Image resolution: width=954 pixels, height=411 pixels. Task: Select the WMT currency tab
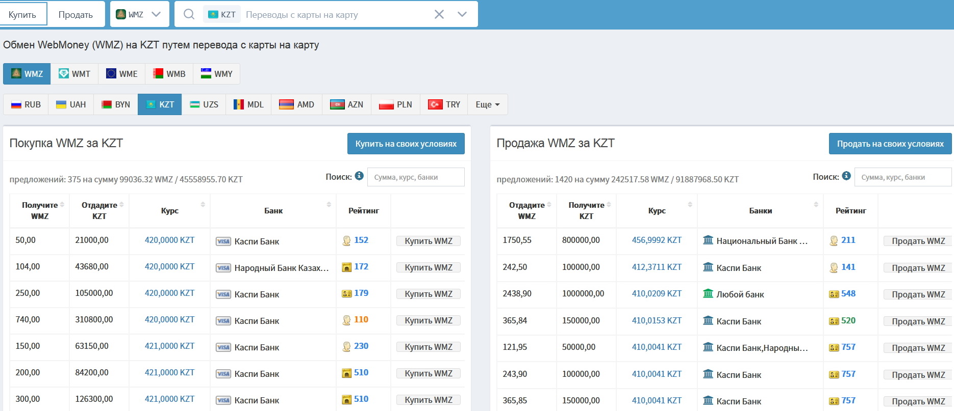point(74,74)
